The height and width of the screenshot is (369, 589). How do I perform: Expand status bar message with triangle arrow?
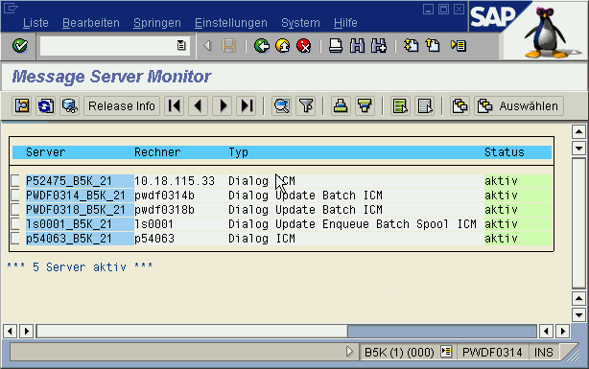pos(349,352)
